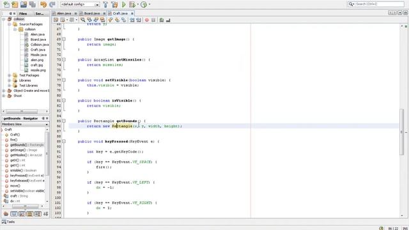Select the Craft.java editor tab

tap(120, 13)
